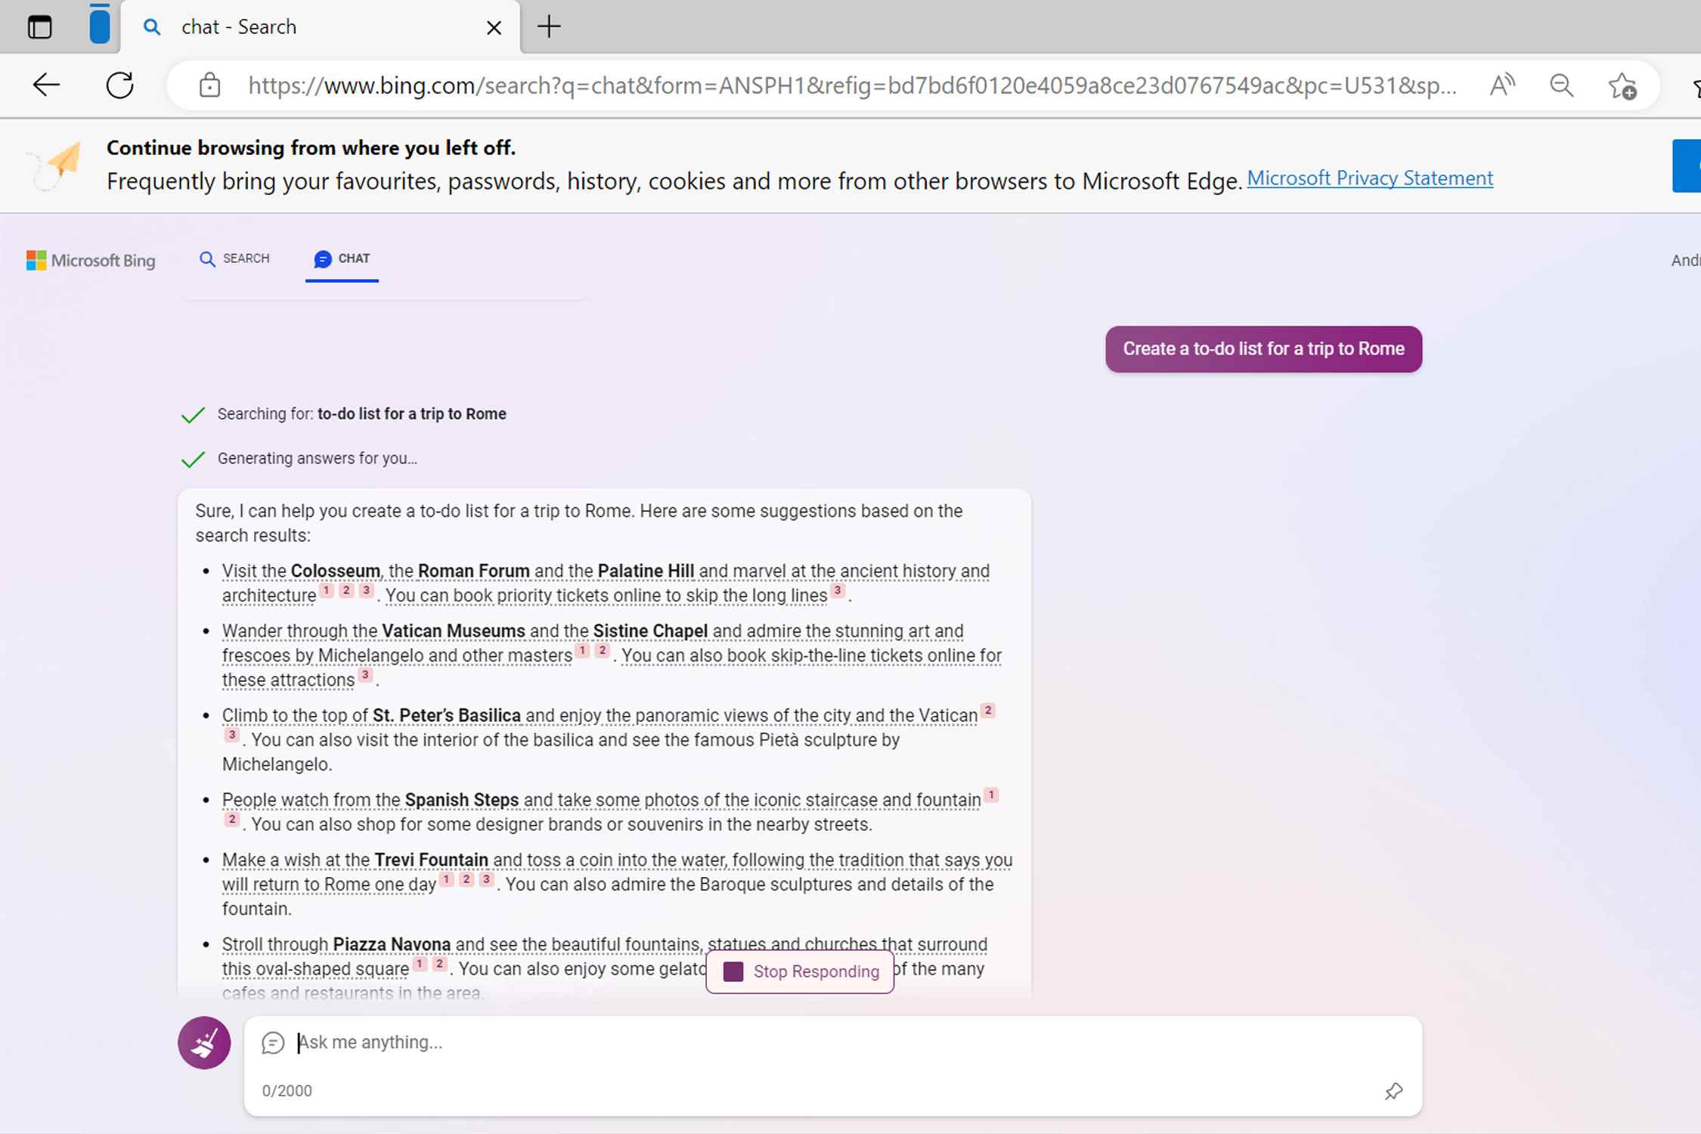Click the Create a to-do list message bubble
Viewport: 1701px width, 1134px height.
[1263, 349]
